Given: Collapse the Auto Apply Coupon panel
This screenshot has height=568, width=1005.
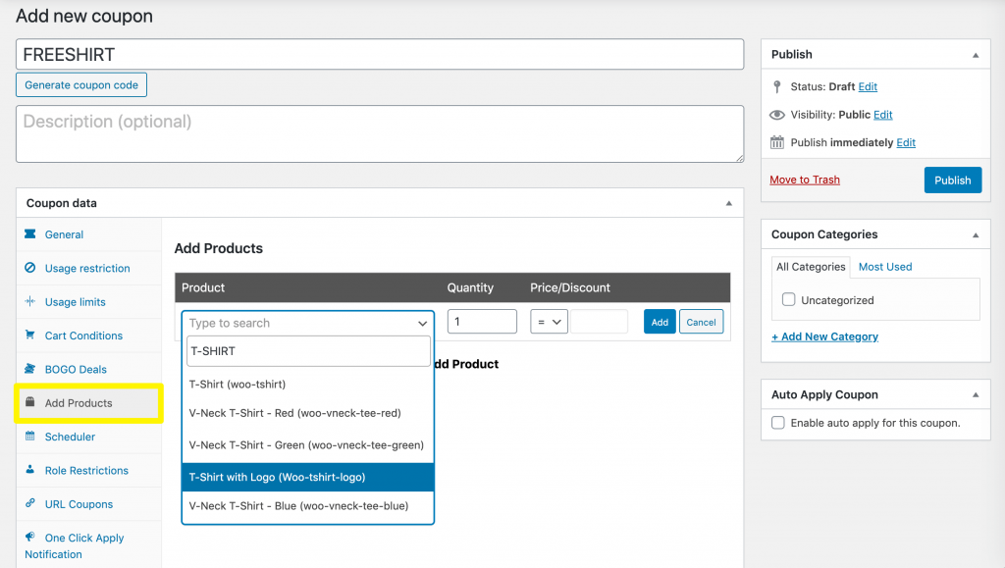Looking at the screenshot, I should point(975,395).
